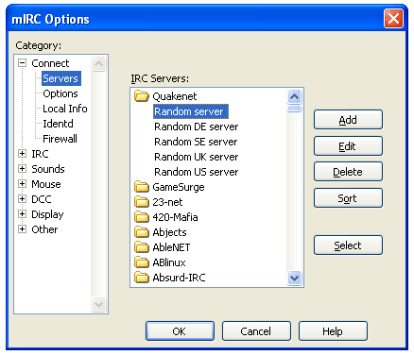
Task: Confirm with the OK button
Action: pyautogui.click(x=180, y=331)
